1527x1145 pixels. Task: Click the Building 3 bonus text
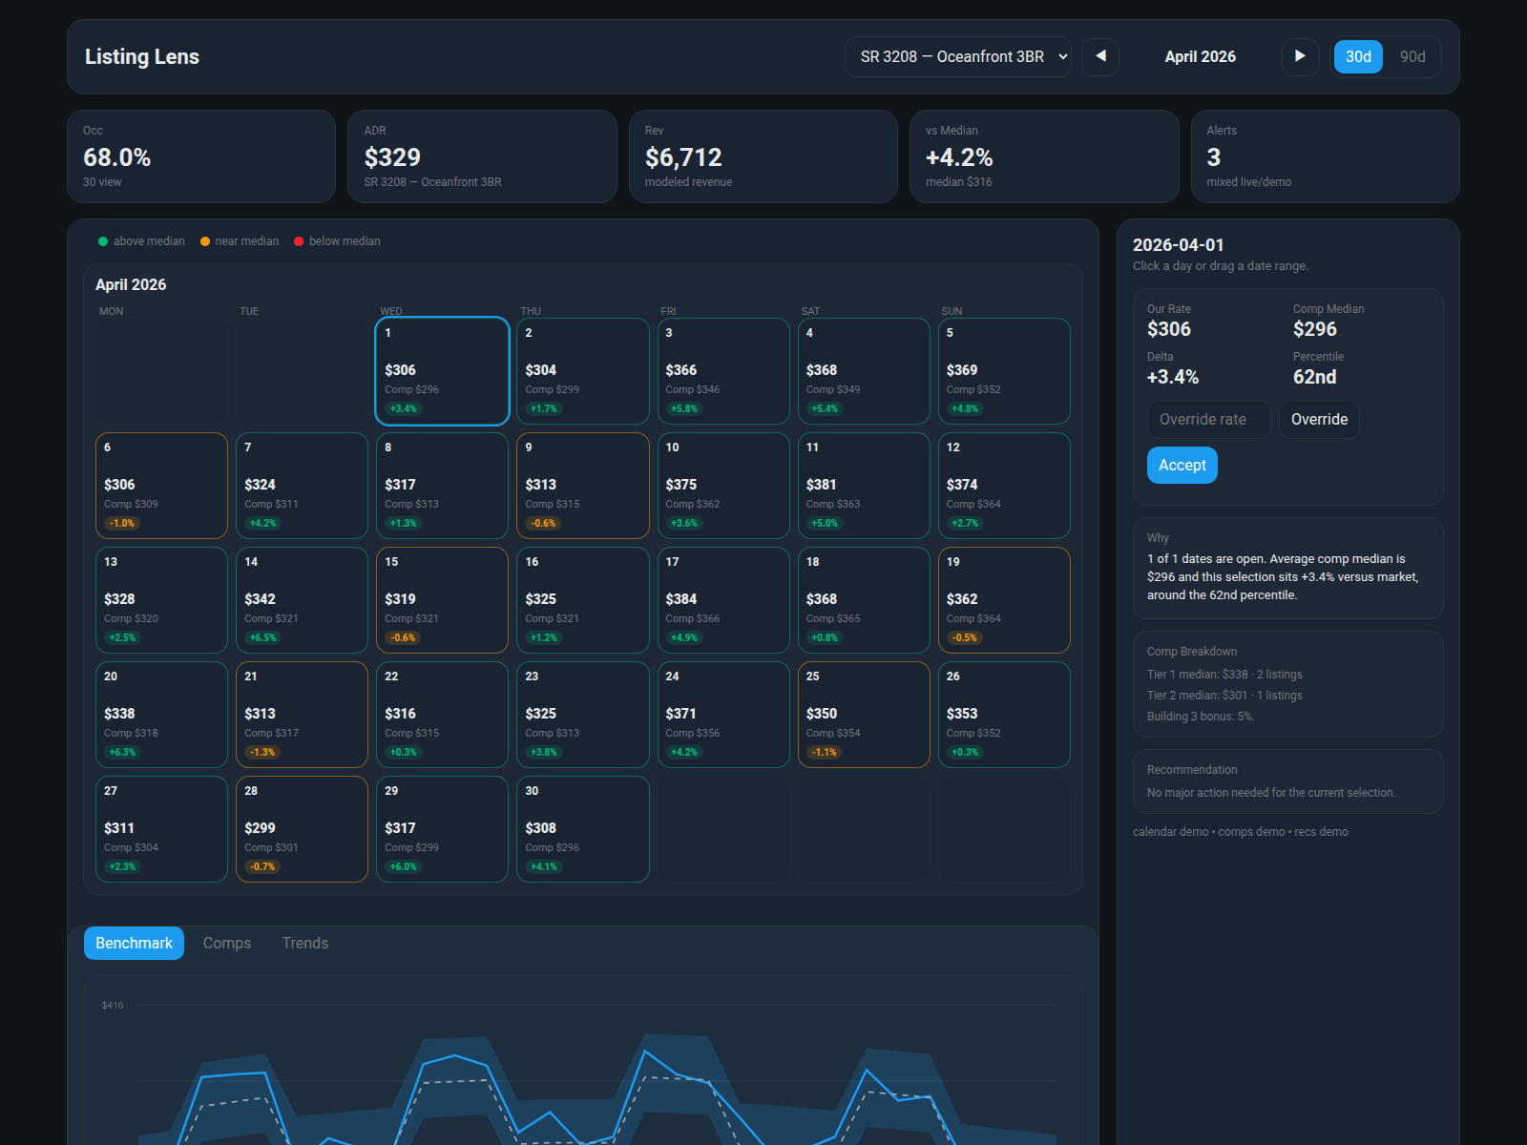[x=1201, y=717]
